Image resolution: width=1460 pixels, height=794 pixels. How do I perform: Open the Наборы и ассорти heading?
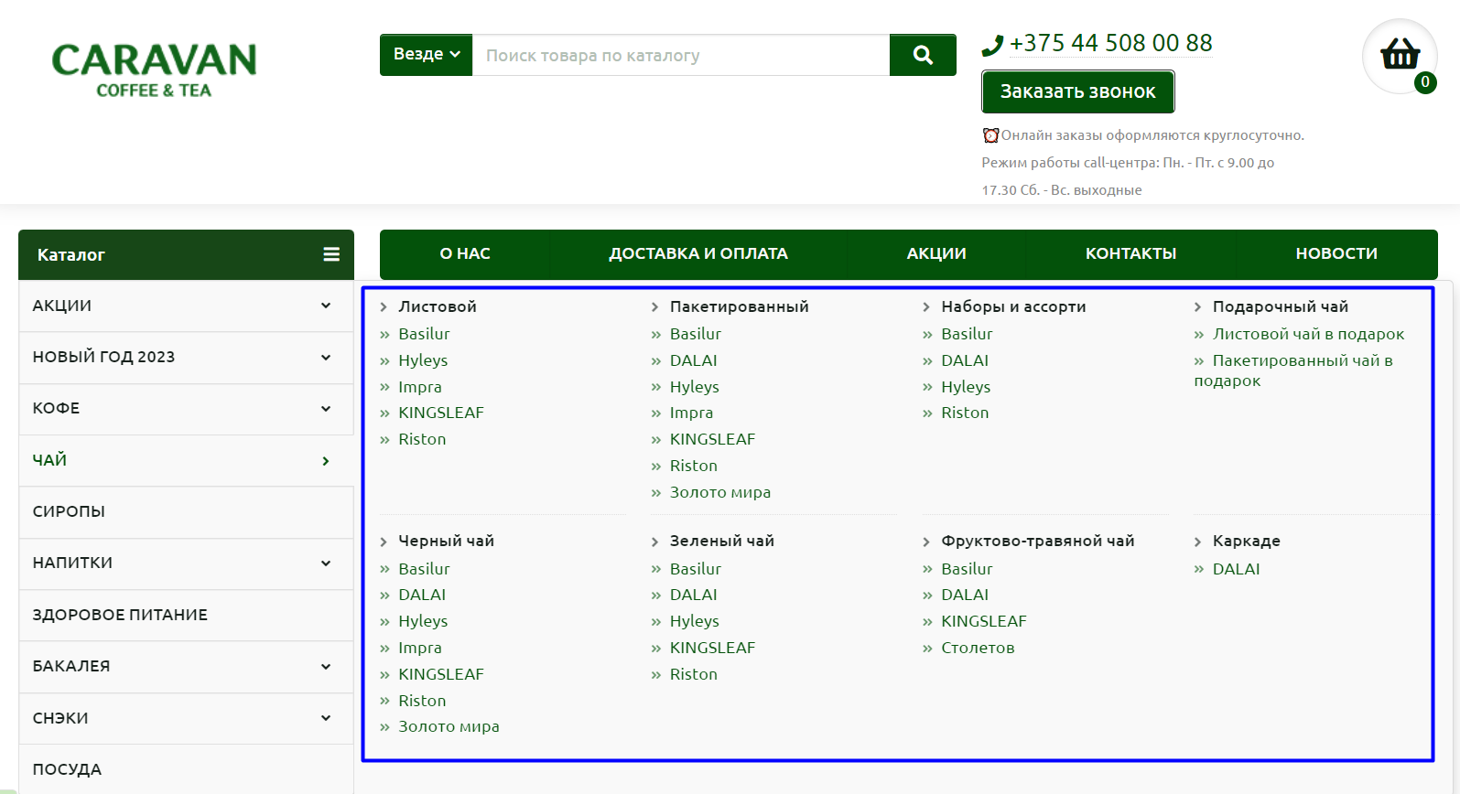coord(1013,306)
